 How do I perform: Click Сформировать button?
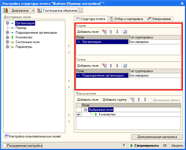click(x=144, y=146)
